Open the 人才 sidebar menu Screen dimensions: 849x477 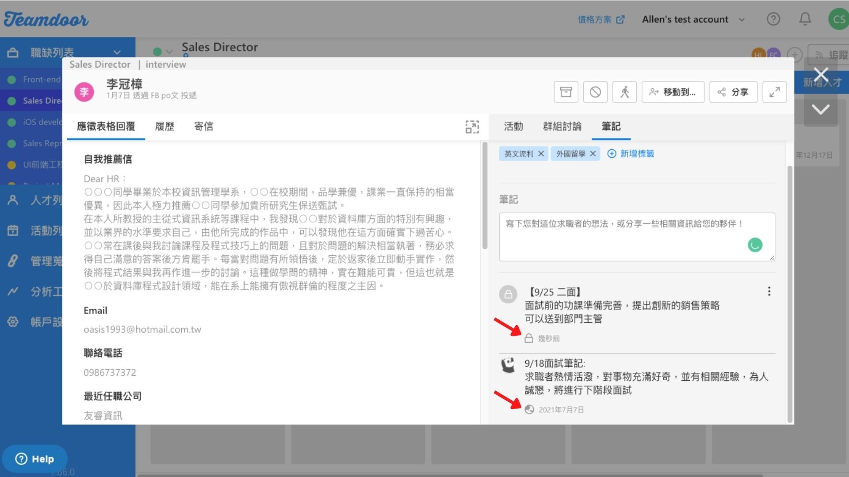tap(34, 200)
